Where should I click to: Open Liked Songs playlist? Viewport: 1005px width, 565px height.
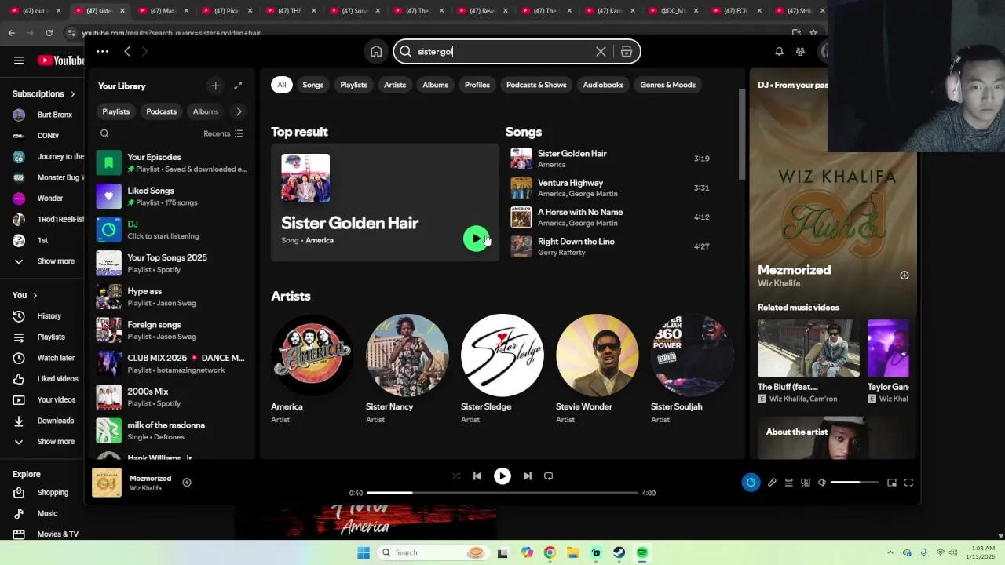[173, 196]
